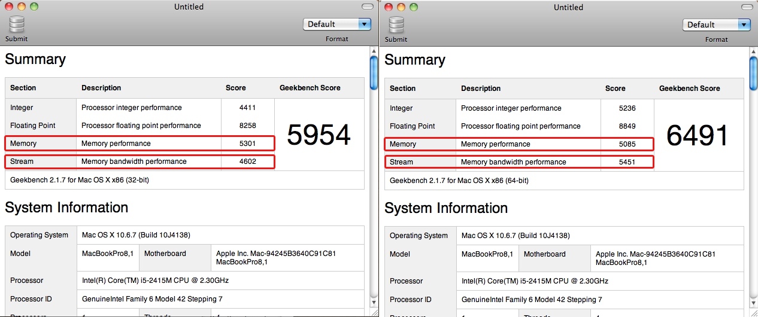Click toolbar toggle pill in left window title bar

368,7
